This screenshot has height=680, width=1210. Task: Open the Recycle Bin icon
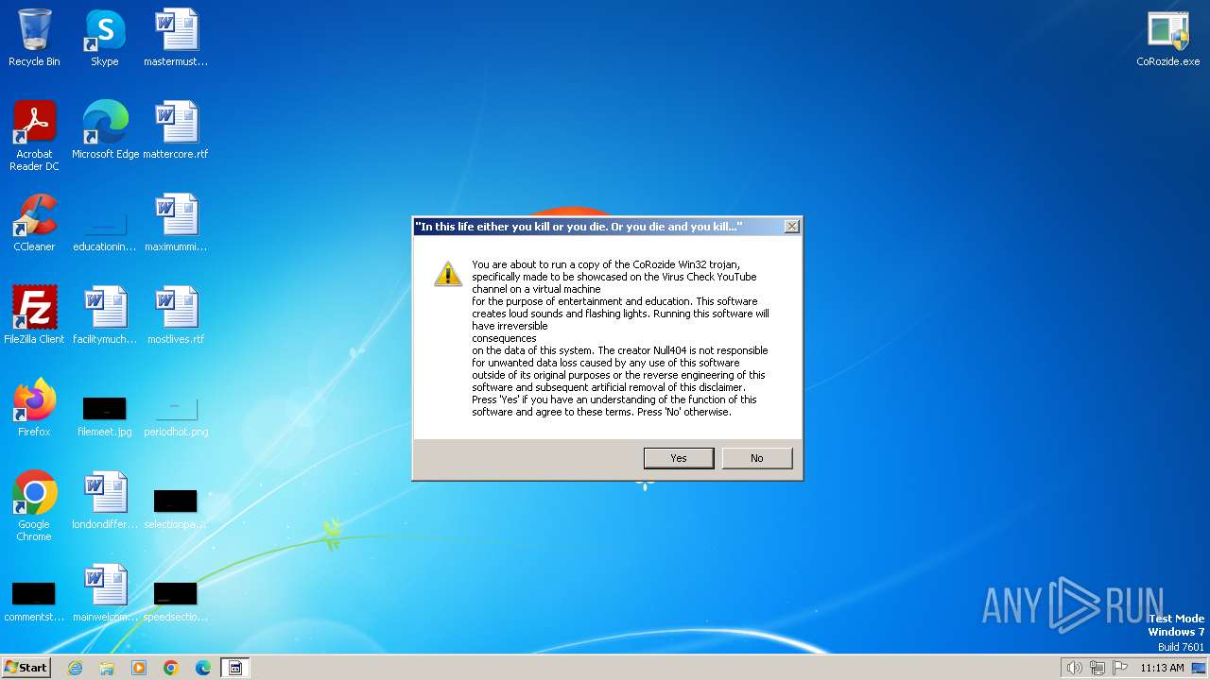[x=34, y=38]
